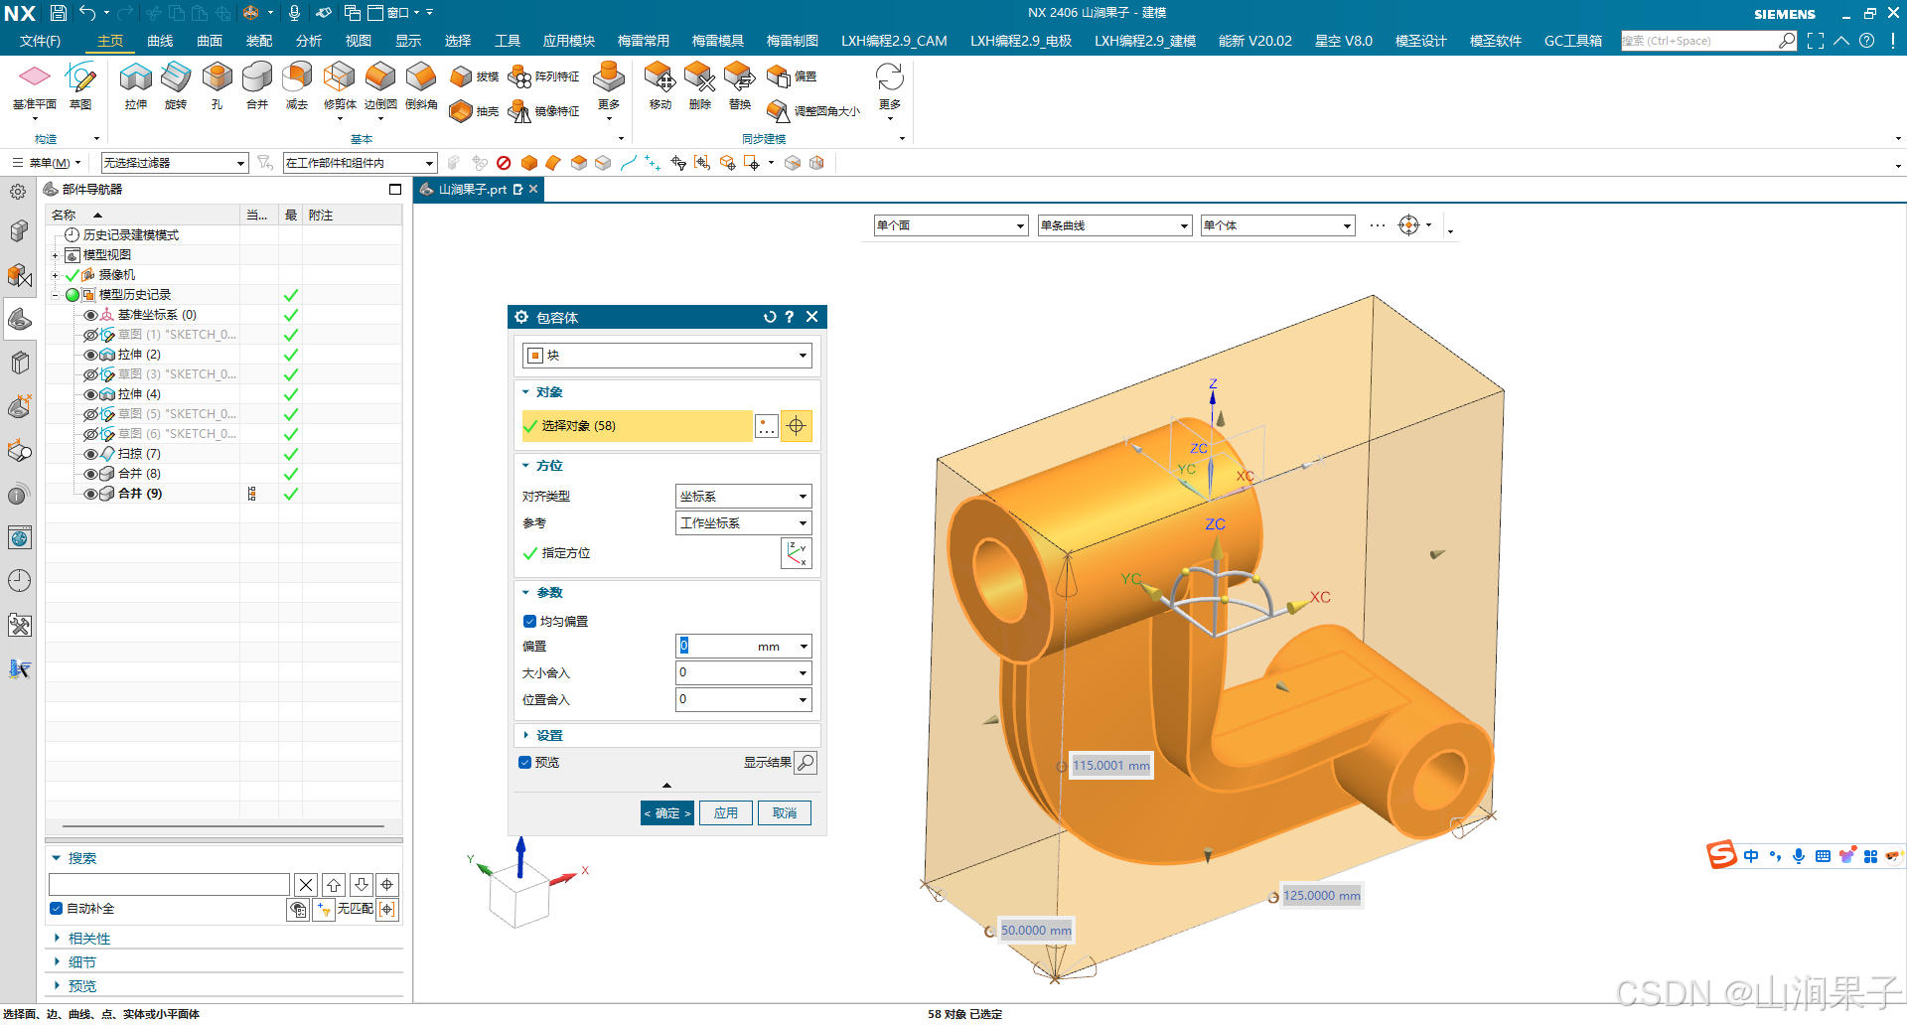Click the save icon in title bar

pos(59,13)
